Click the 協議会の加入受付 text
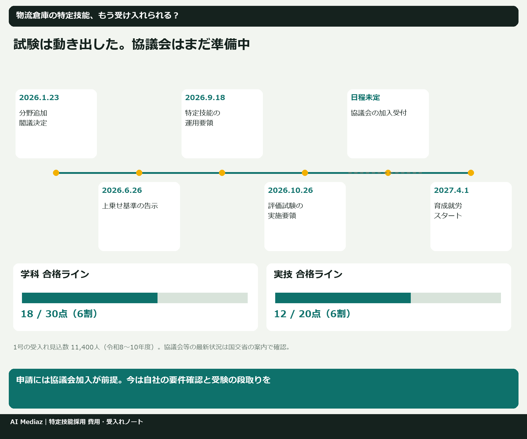527x439 pixels. click(x=379, y=113)
